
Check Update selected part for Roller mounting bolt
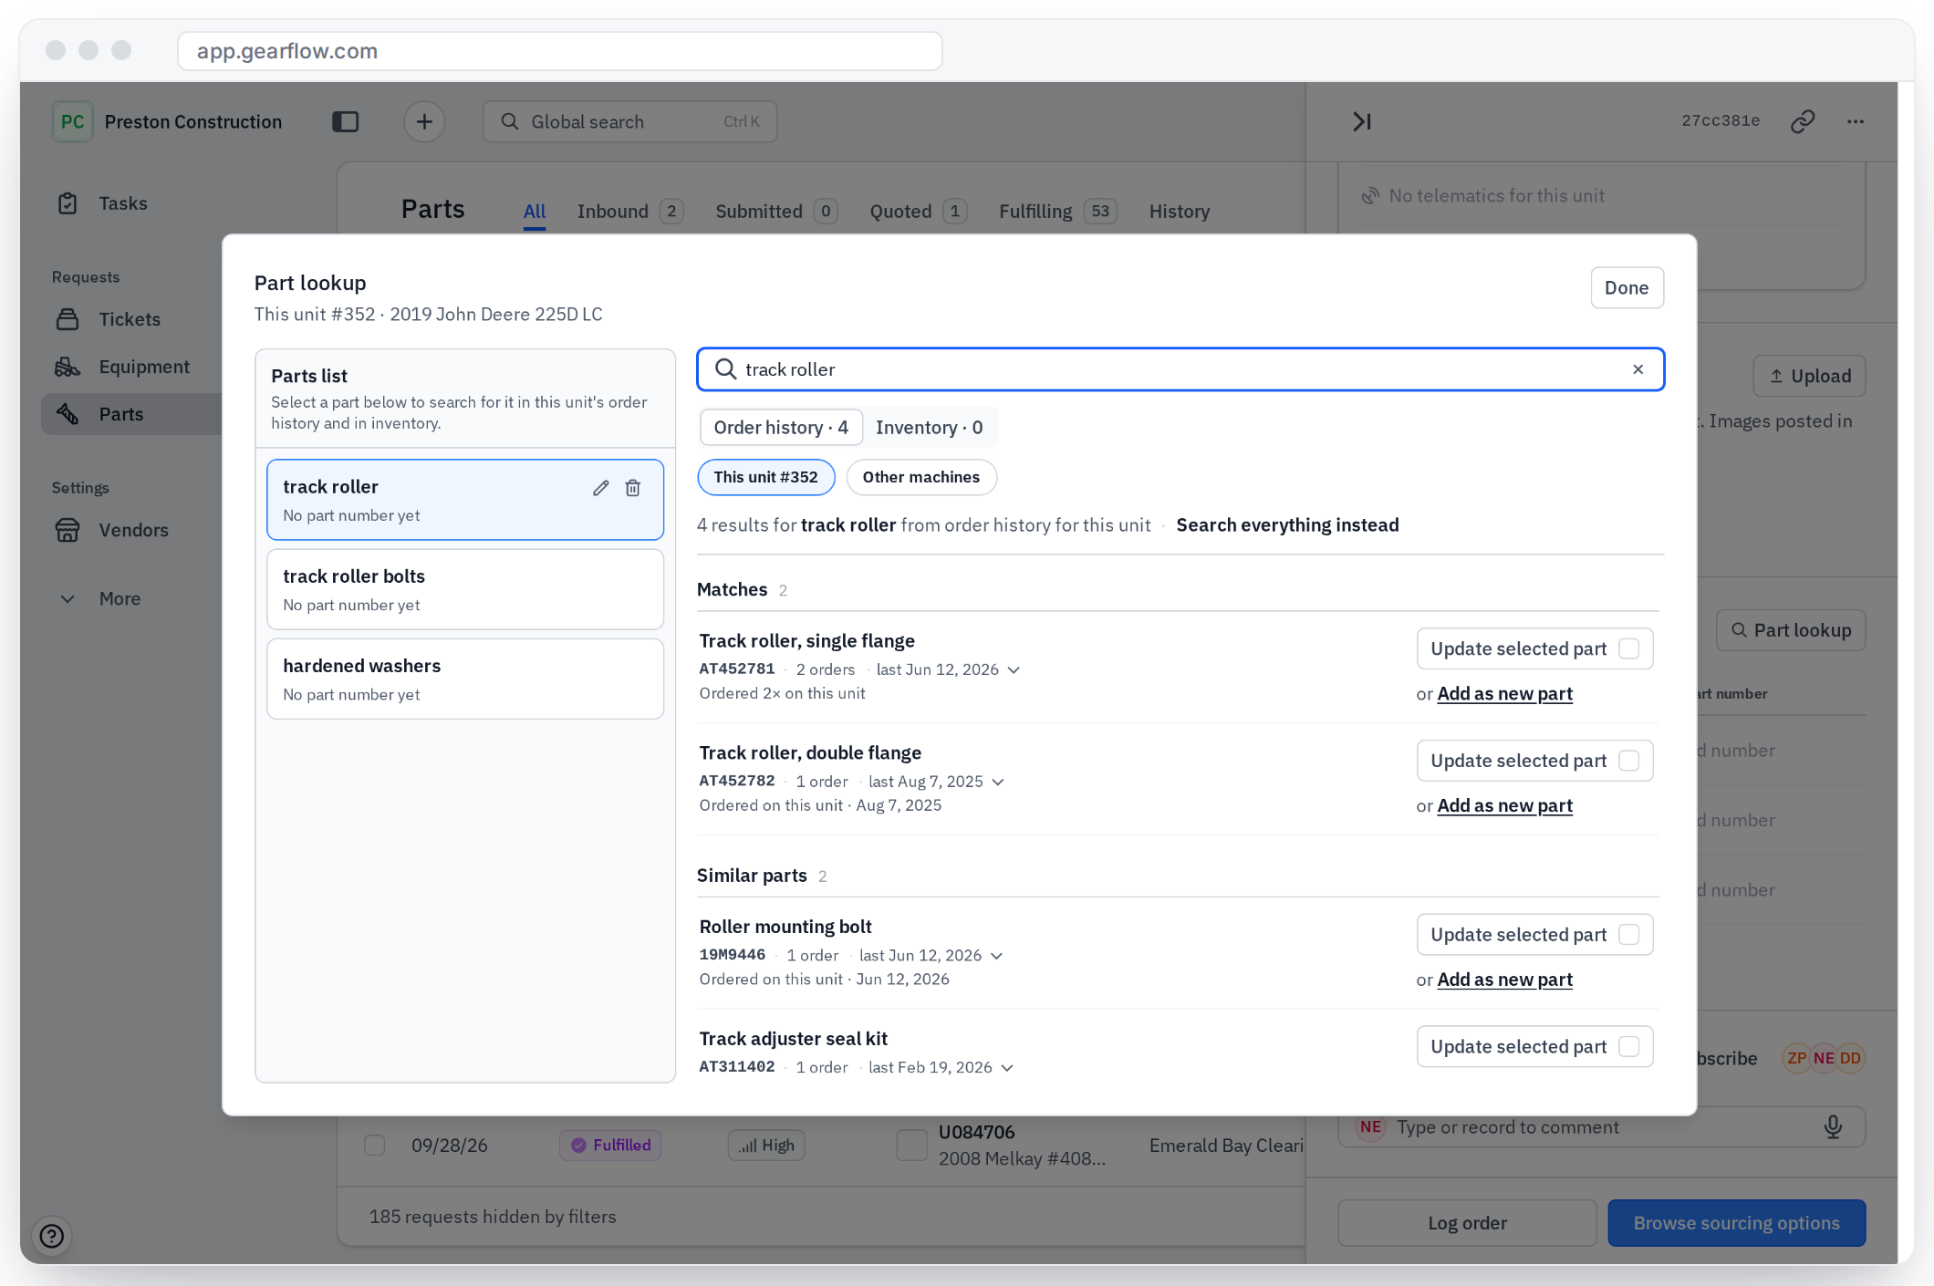tap(1629, 935)
